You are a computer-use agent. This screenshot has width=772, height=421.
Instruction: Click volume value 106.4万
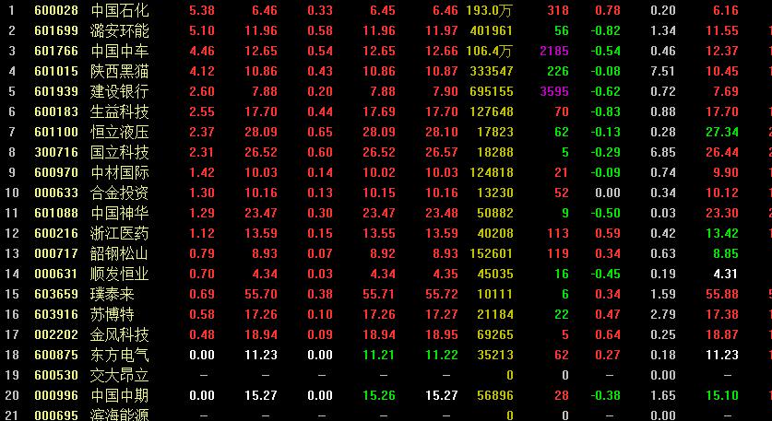click(490, 51)
